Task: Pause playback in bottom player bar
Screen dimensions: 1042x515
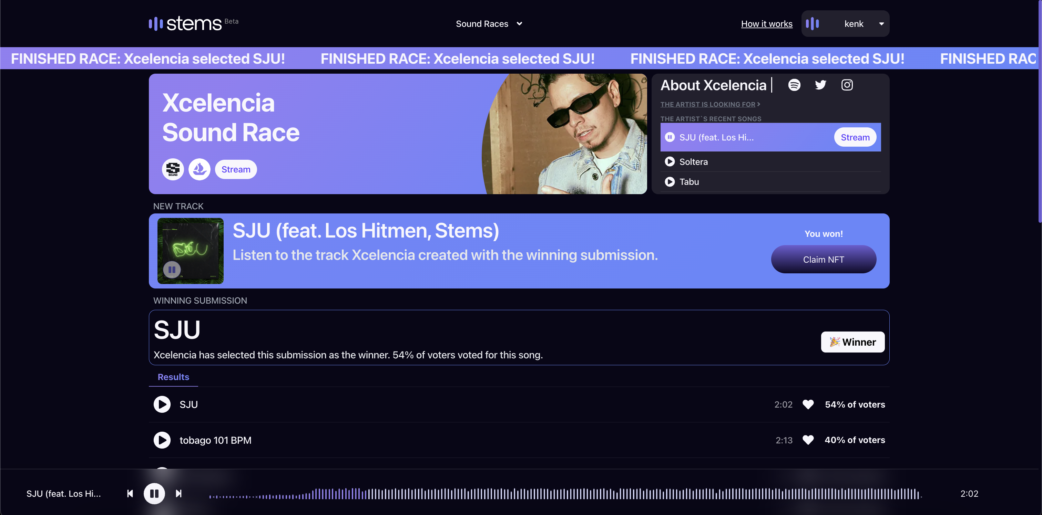Action: [154, 494]
